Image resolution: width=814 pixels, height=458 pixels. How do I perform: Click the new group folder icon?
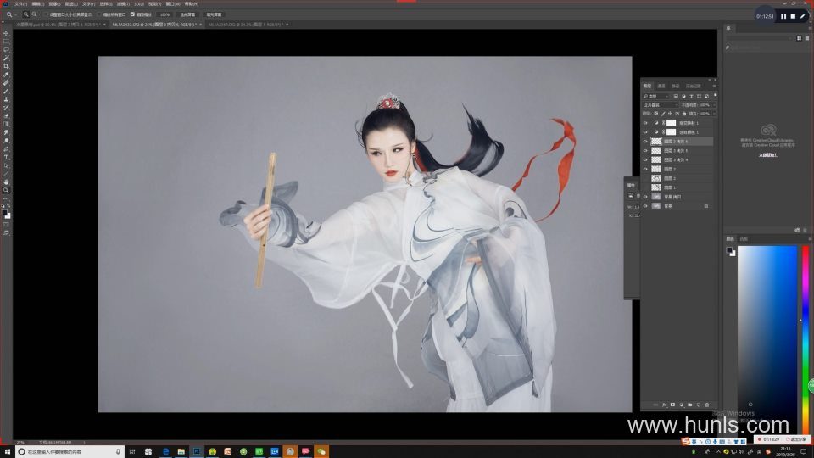(689, 405)
